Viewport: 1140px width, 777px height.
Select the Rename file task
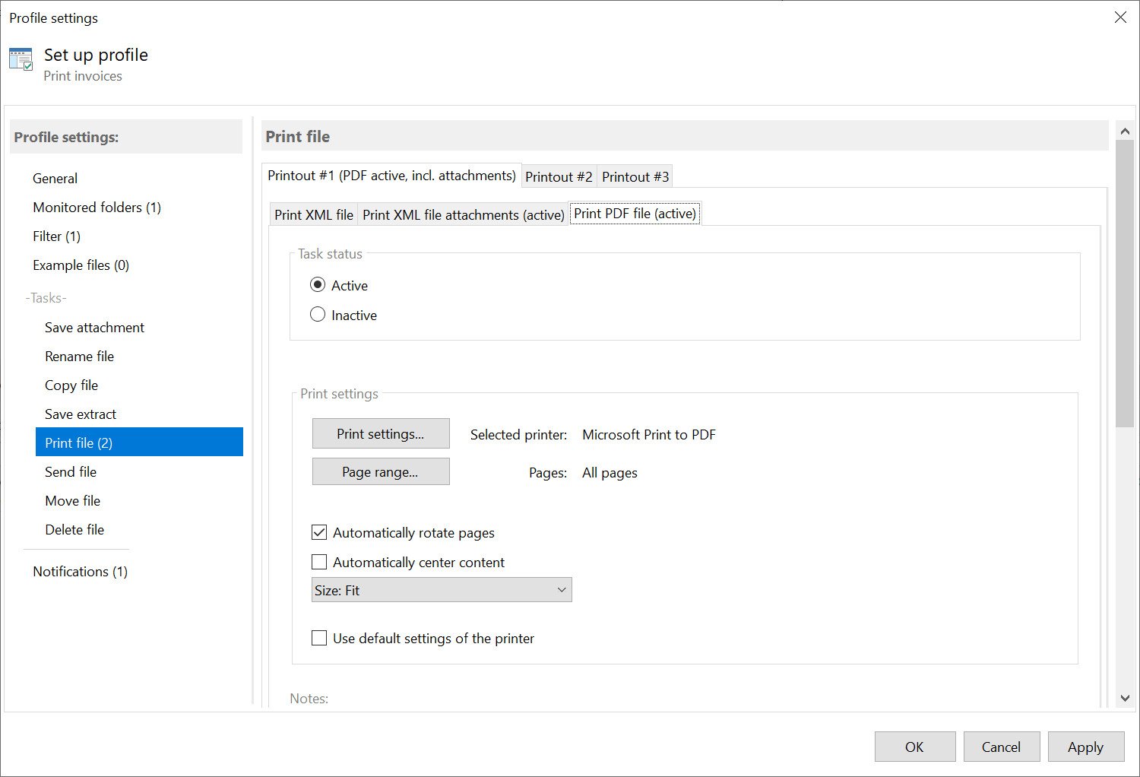pyautogui.click(x=79, y=357)
